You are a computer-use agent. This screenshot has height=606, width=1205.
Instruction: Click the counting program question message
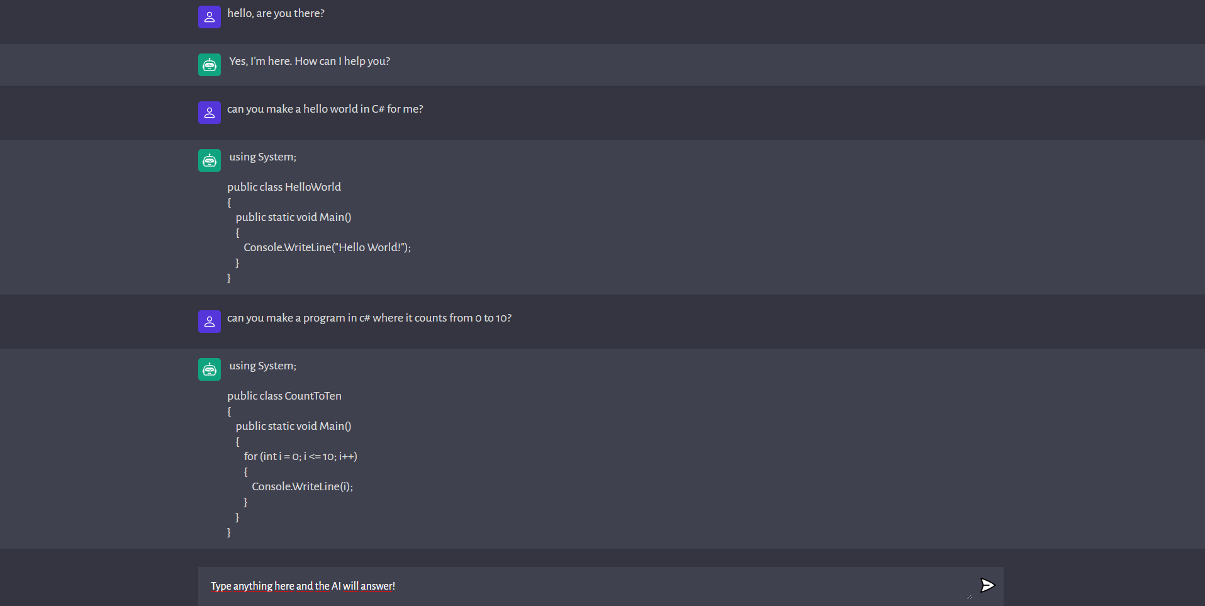coord(369,318)
